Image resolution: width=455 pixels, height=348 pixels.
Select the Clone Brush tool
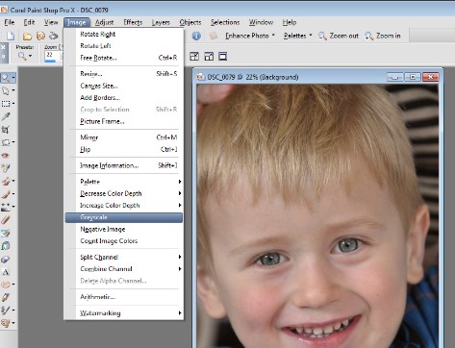6,181
